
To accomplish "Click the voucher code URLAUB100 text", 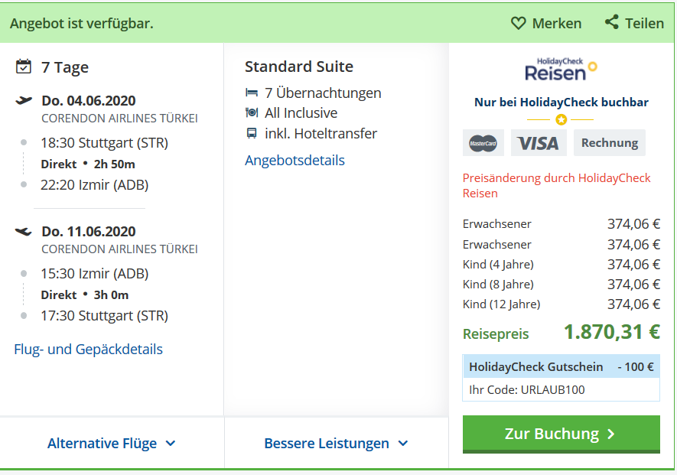I will 552,390.
